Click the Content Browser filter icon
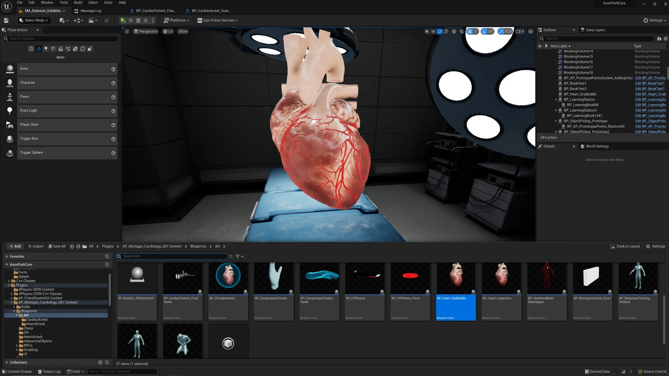This screenshot has height=376, width=669. tap(238, 256)
